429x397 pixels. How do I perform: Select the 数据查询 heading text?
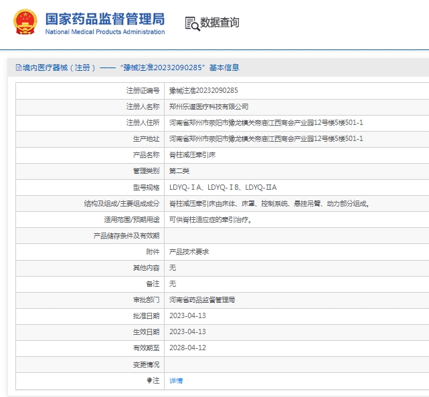coord(220,23)
